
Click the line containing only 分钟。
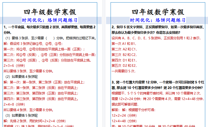tap(8, 33)
